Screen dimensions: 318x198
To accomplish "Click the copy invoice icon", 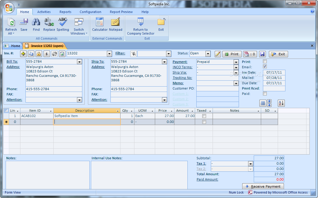I will point(31,54).
